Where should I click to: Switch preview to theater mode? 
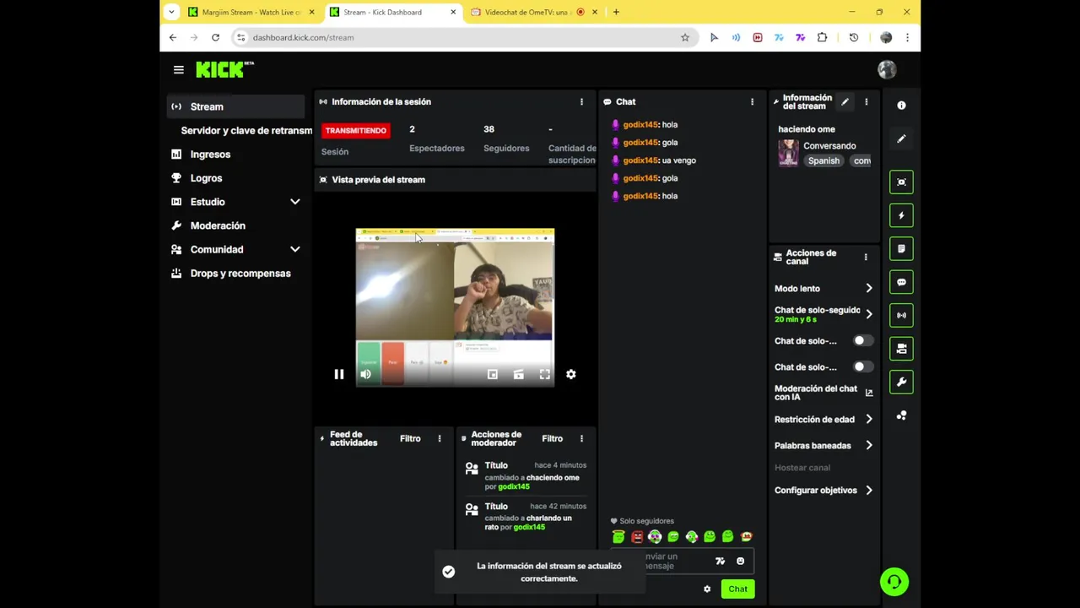coord(519,374)
